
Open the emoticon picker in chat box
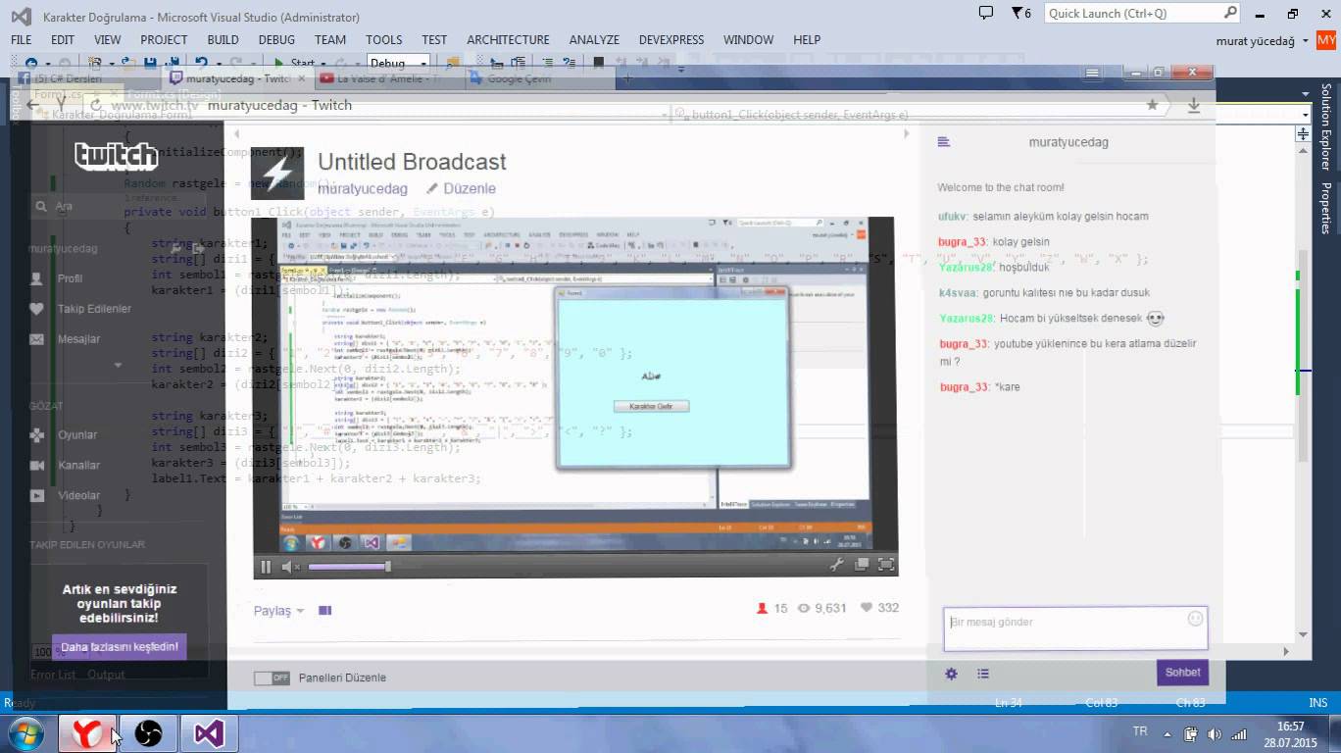pos(1195,619)
